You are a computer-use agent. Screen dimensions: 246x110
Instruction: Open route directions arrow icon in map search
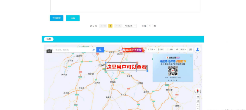coord(94,50)
